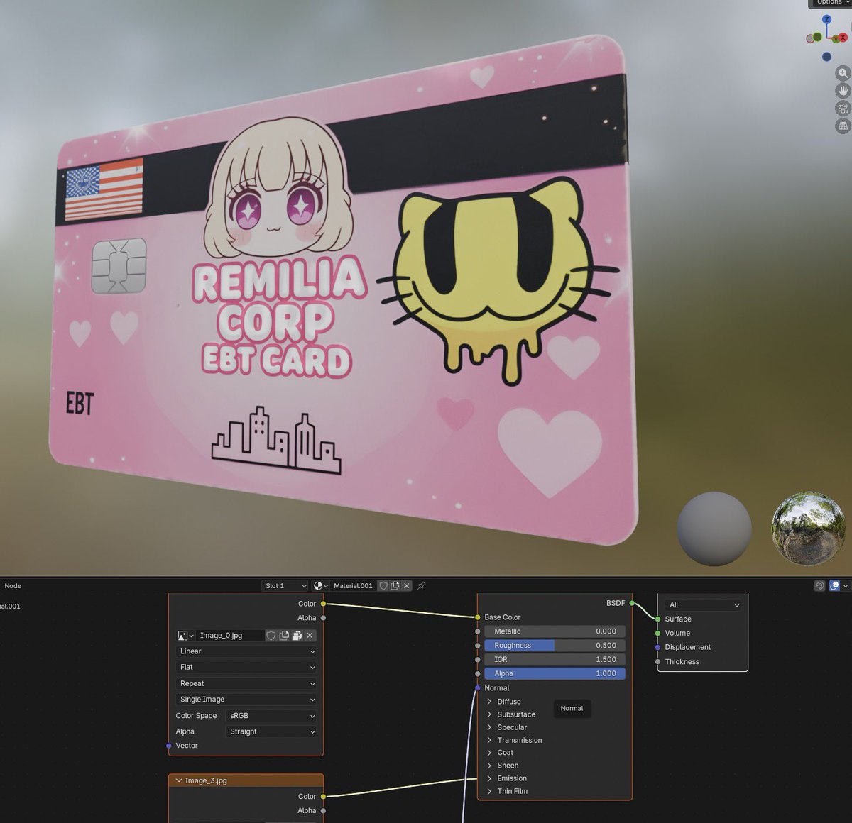Open the sRGB color space dropdown
The image size is (852, 823).
(x=271, y=716)
